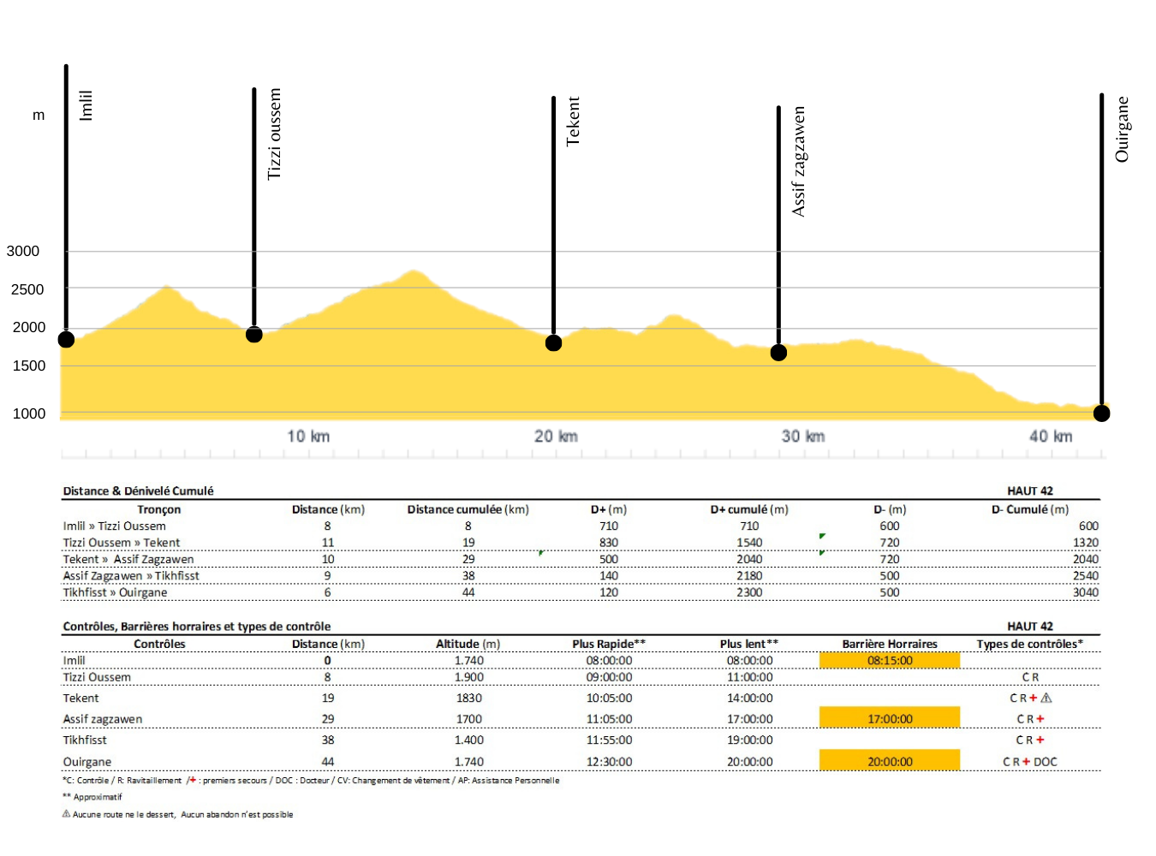The width and height of the screenshot is (1156, 856).
Task: Click the 20 km distance axis label
Action: (x=556, y=437)
